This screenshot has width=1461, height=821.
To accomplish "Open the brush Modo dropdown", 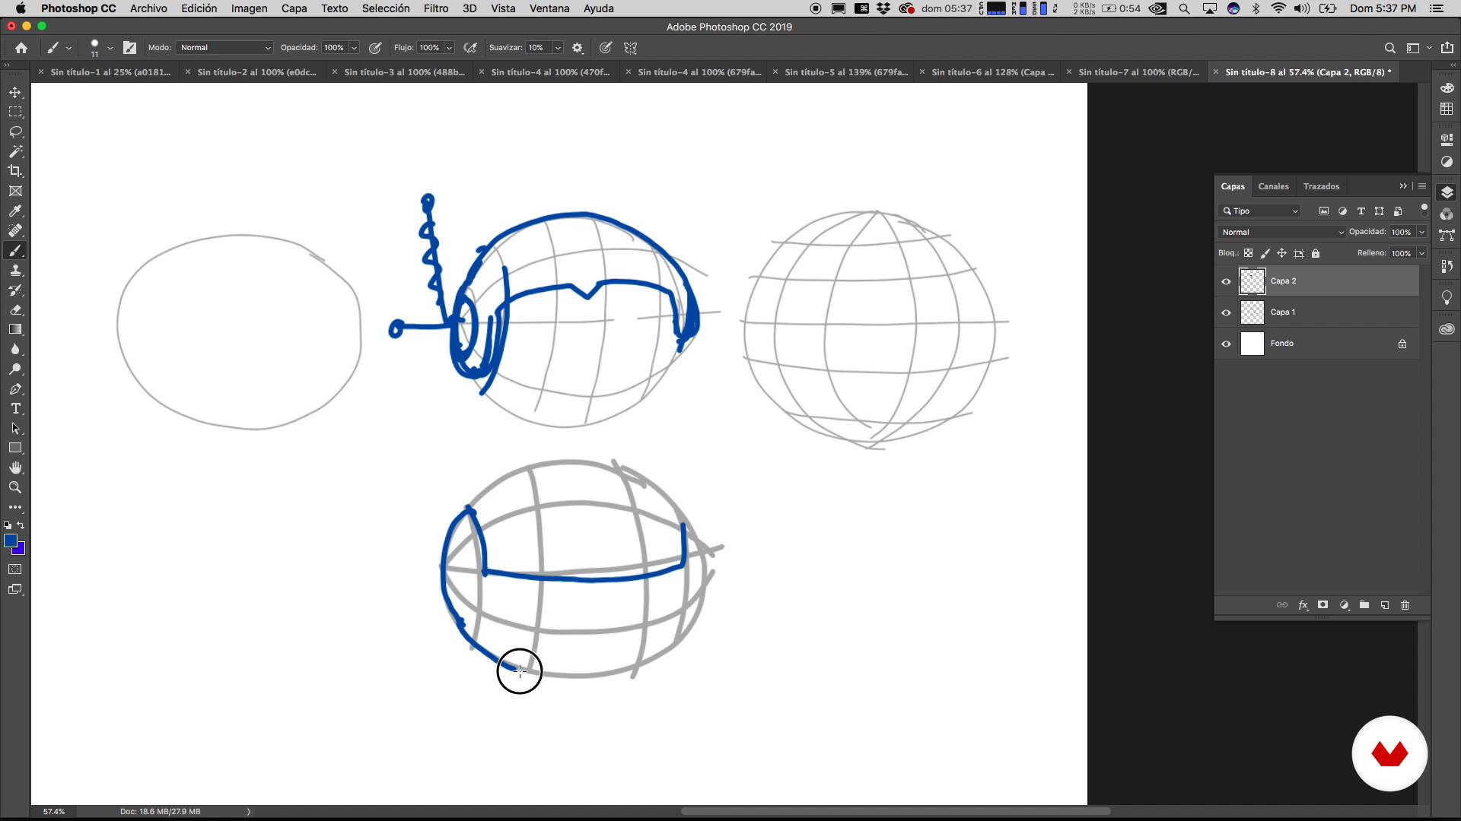I will 225,48.
